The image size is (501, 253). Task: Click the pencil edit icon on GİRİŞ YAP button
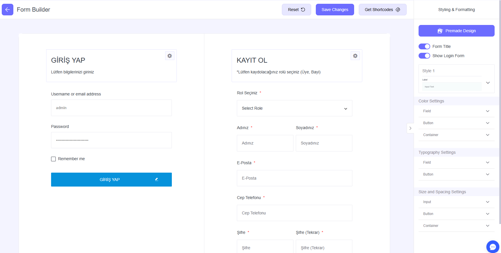coord(156,179)
